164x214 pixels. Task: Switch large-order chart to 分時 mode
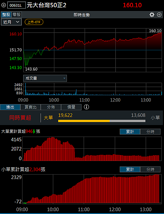click(x=150, y=132)
